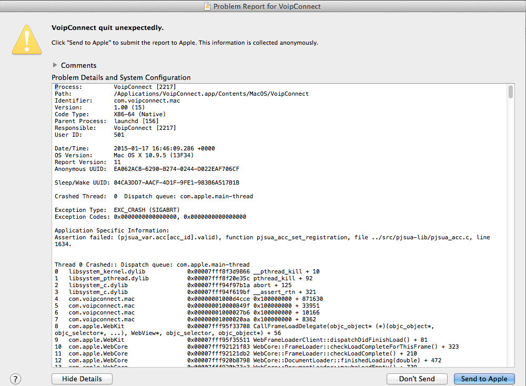Click stack frame 0 '__pthread_kill + 10'
The height and width of the screenshot is (386, 526).
pyautogui.click(x=187, y=272)
